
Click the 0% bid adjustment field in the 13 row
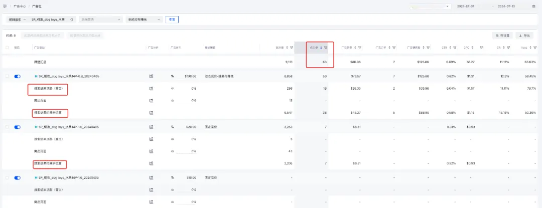187,100
